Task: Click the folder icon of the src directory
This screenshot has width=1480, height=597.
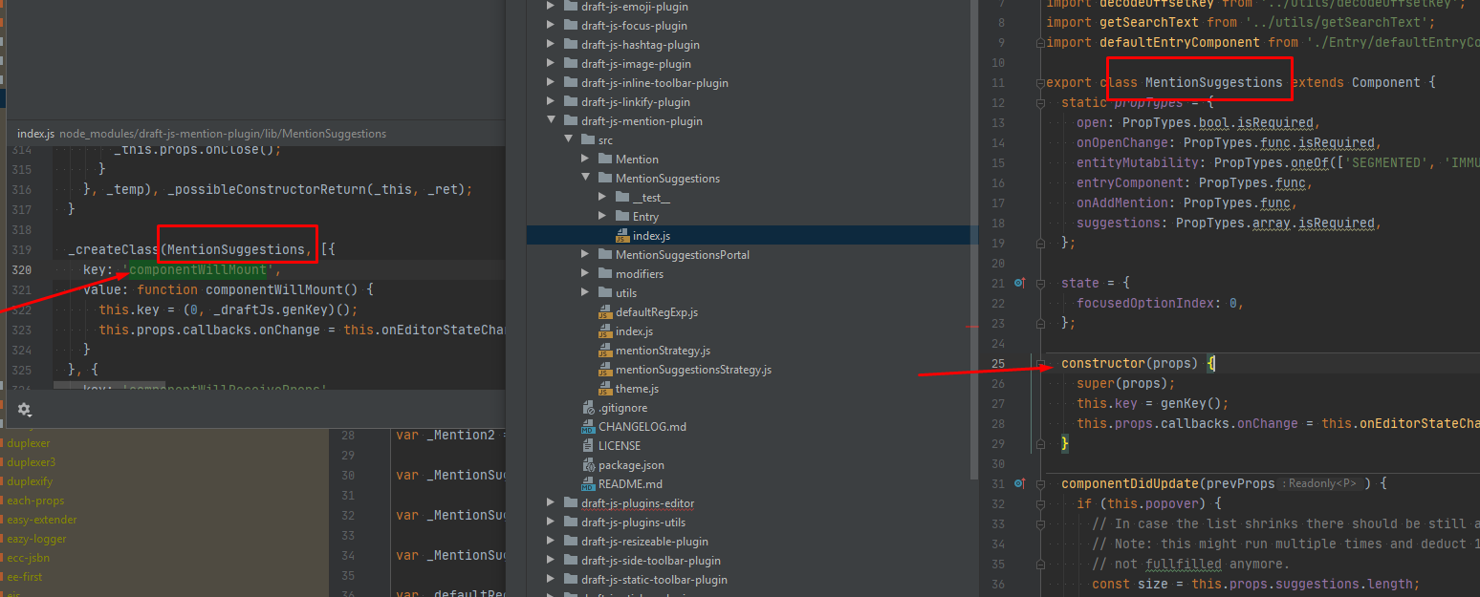Action: (586, 139)
